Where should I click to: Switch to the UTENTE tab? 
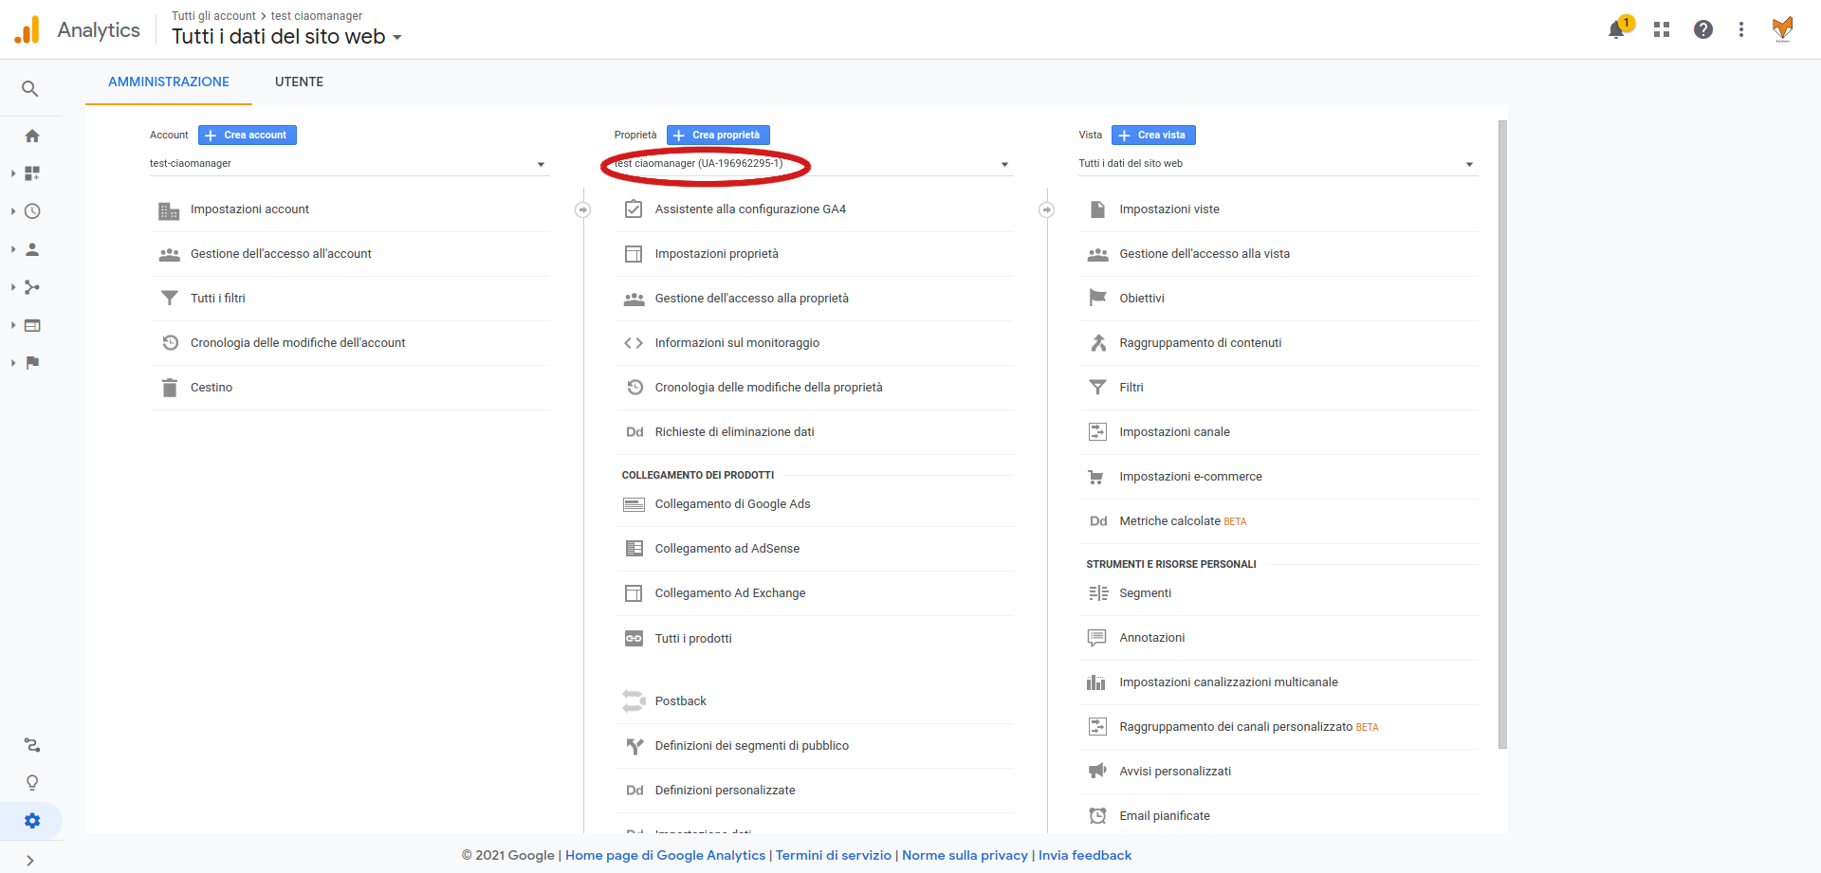click(x=299, y=82)
